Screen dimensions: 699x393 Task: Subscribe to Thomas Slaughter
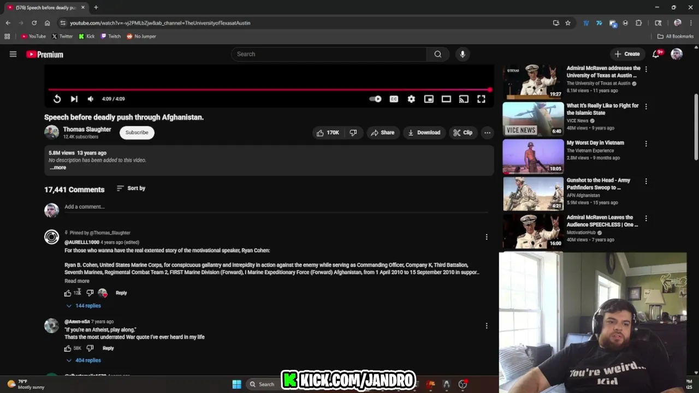[x=137, y=133]
